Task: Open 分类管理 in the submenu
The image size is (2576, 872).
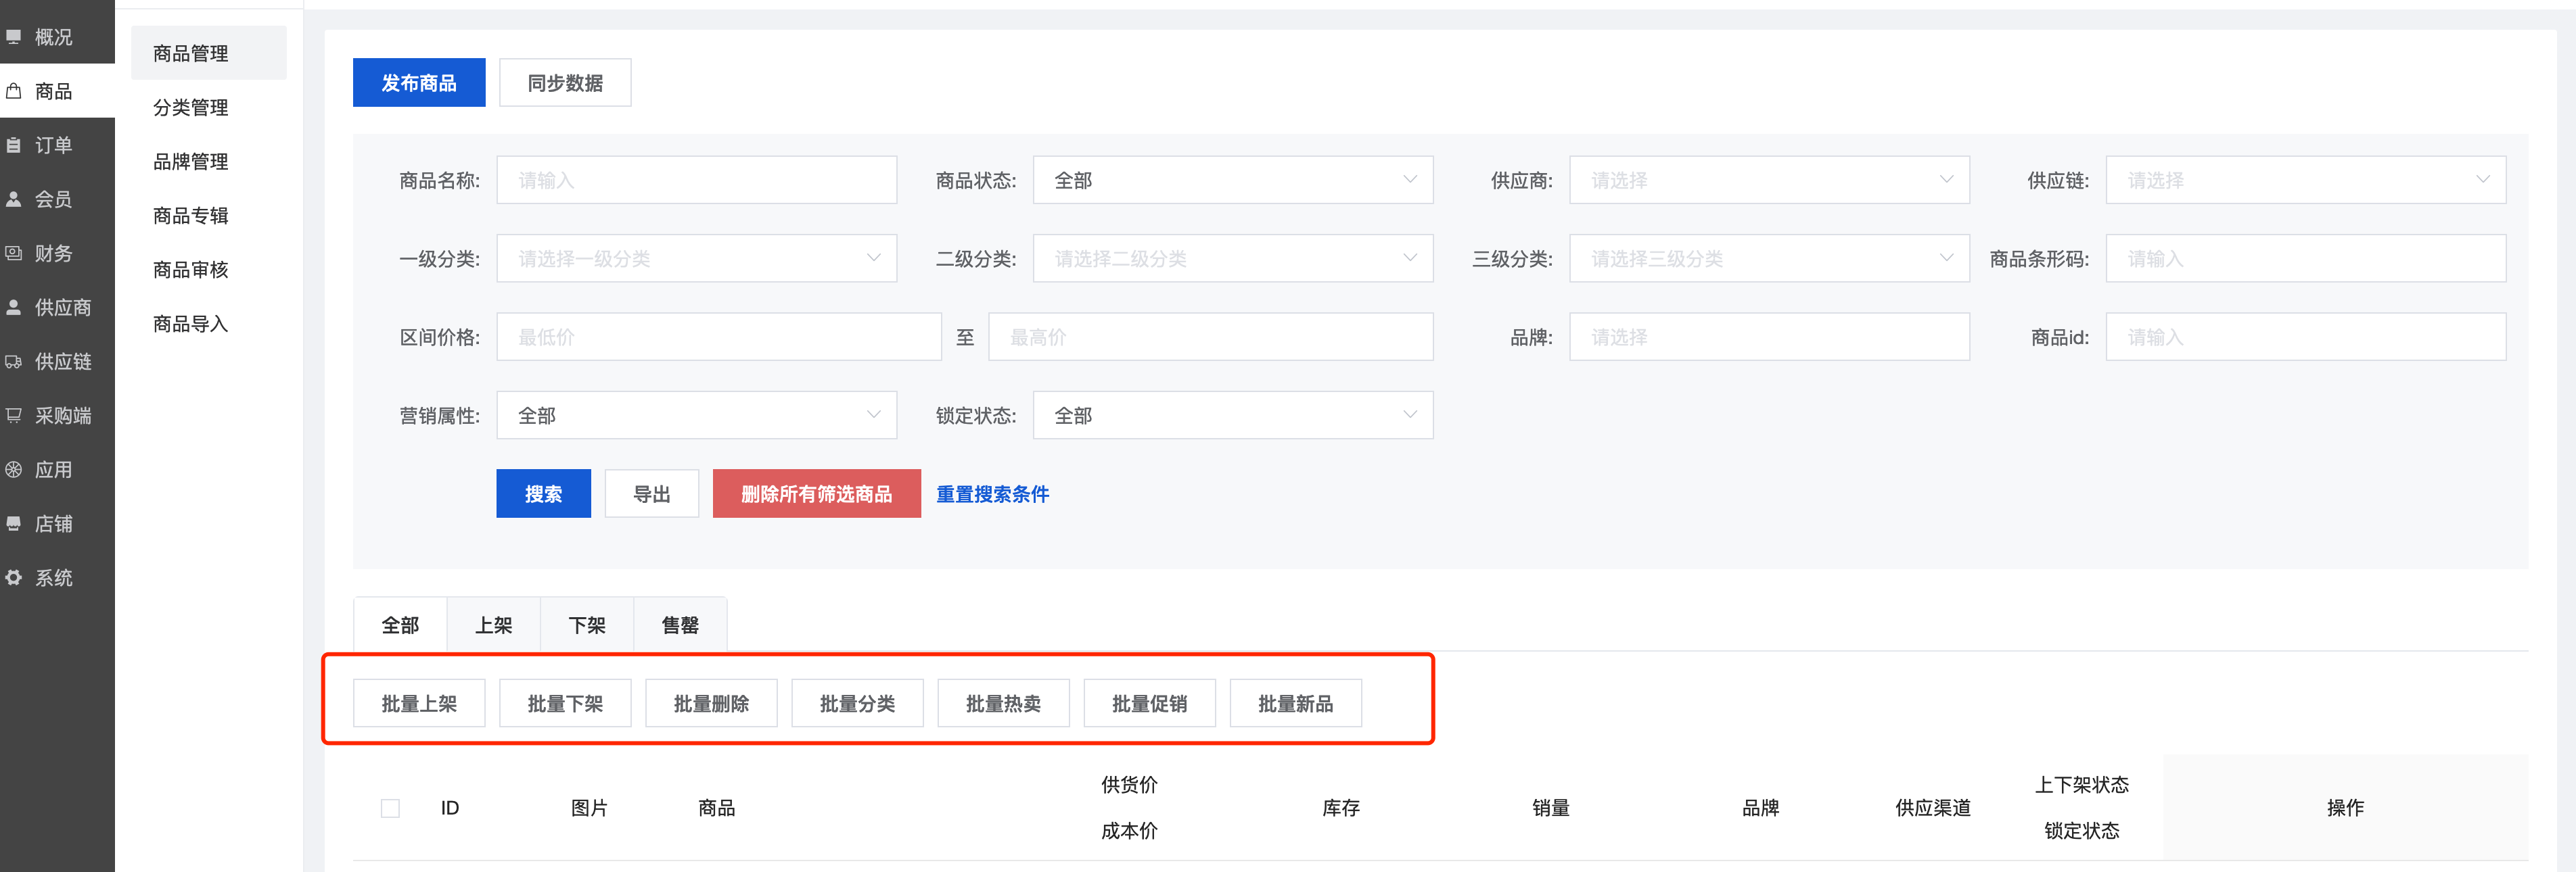Action: coord(191,108)
